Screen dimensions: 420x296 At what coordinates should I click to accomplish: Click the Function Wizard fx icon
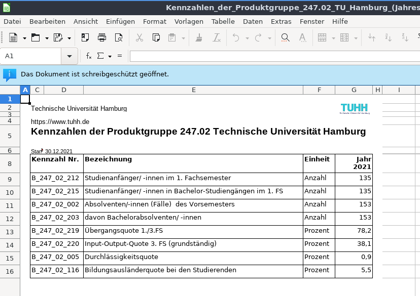(89, 56)
